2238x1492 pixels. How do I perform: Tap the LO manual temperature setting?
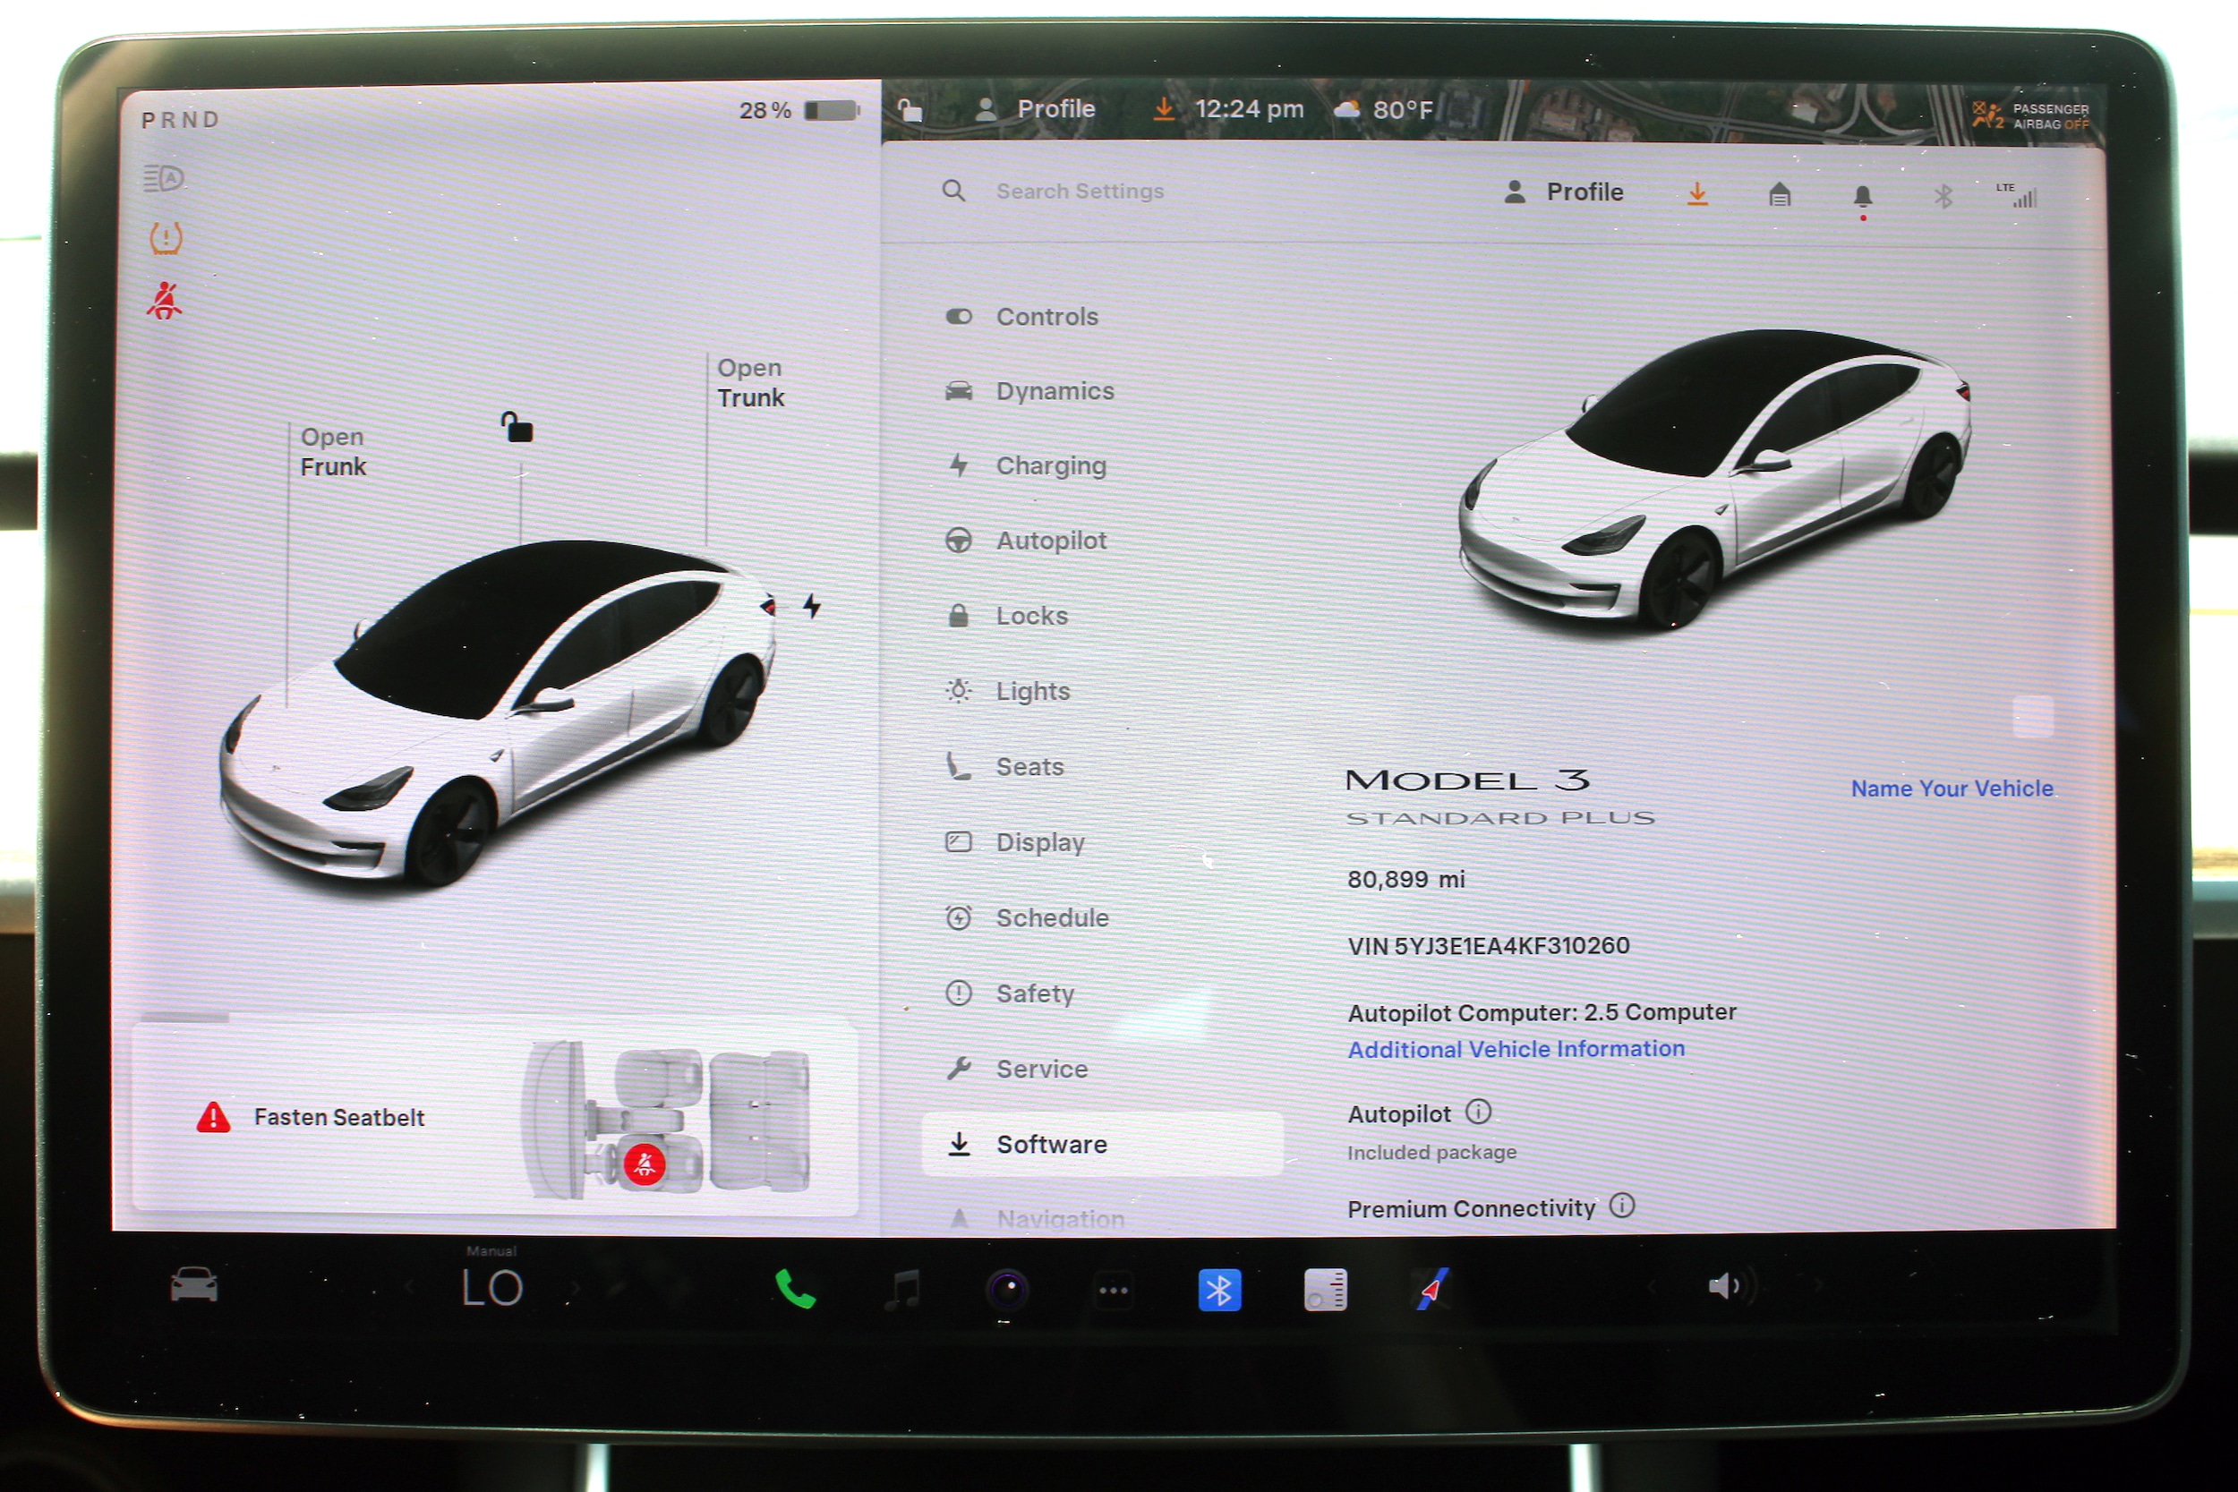coord(492,1286)
